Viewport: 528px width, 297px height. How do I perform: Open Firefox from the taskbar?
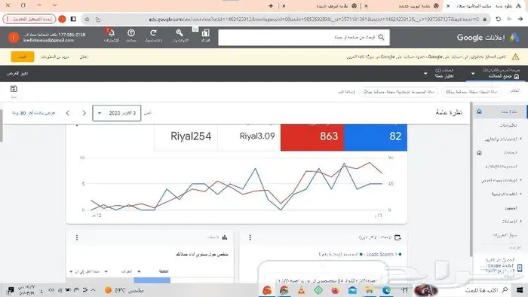[x=335, y=290]
